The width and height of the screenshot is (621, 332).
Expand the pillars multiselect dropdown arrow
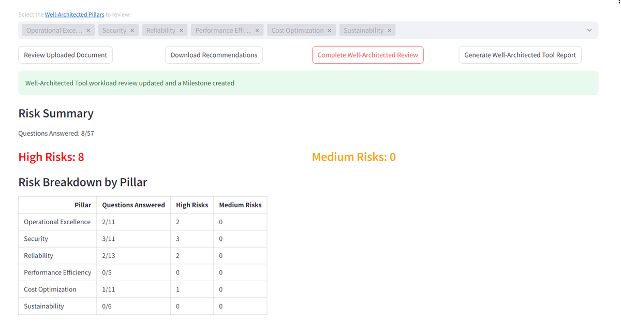tap(589, 31)
